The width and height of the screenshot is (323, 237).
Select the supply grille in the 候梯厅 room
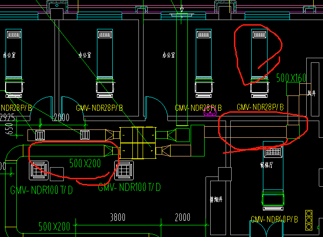pyautogui.click(x=273, y=152)
